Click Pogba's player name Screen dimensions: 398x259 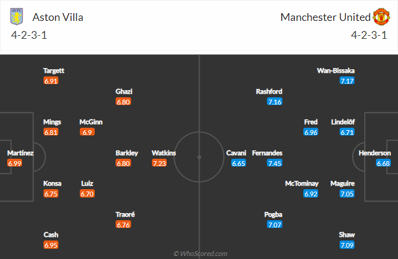275,214
